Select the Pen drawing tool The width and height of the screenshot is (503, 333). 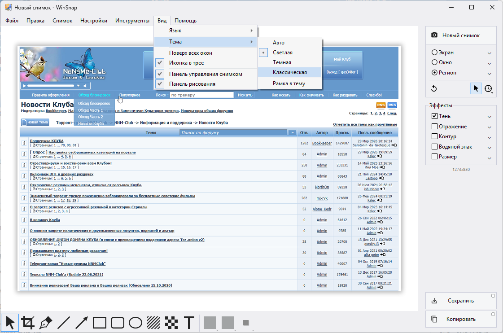[x=46, y=323]
